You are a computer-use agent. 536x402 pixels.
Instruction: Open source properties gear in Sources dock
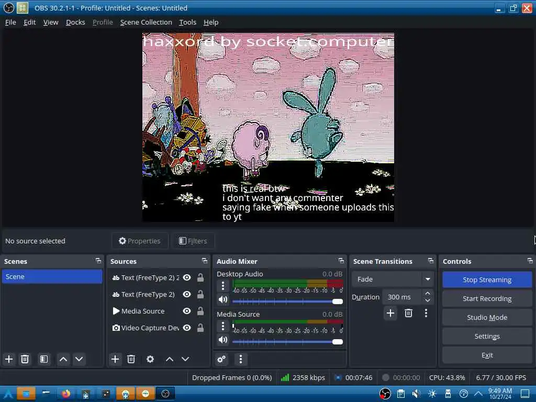150,359
